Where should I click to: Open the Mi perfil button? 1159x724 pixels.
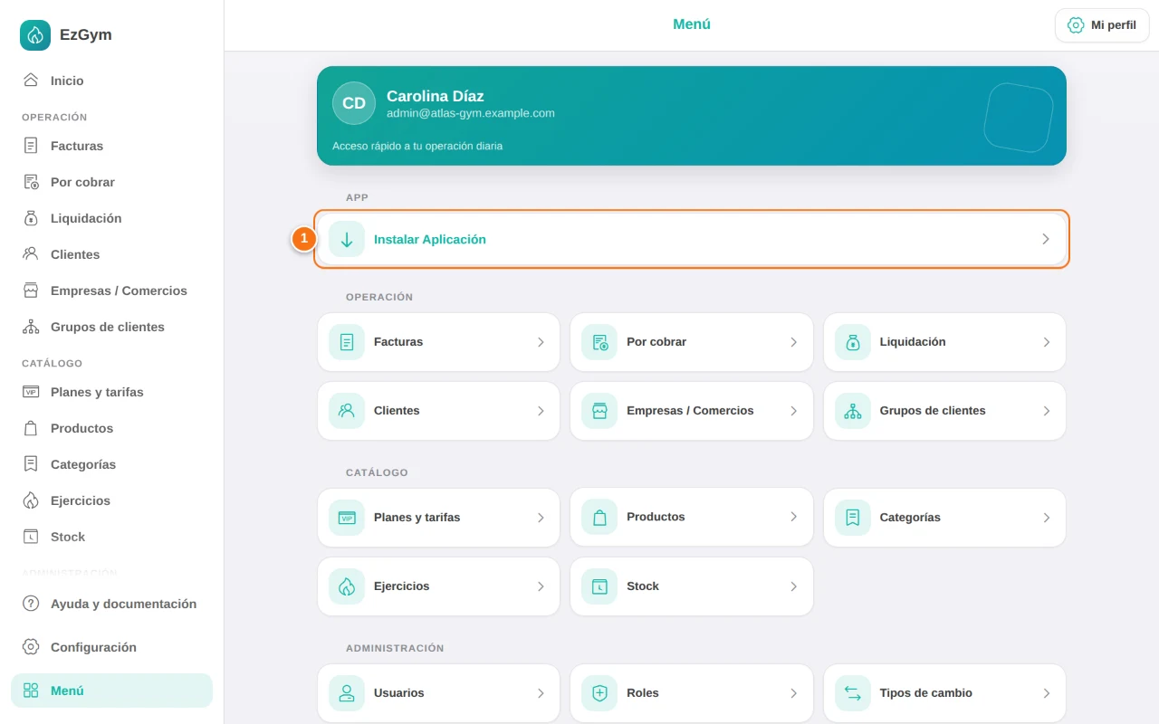(x=1102, y=25)
